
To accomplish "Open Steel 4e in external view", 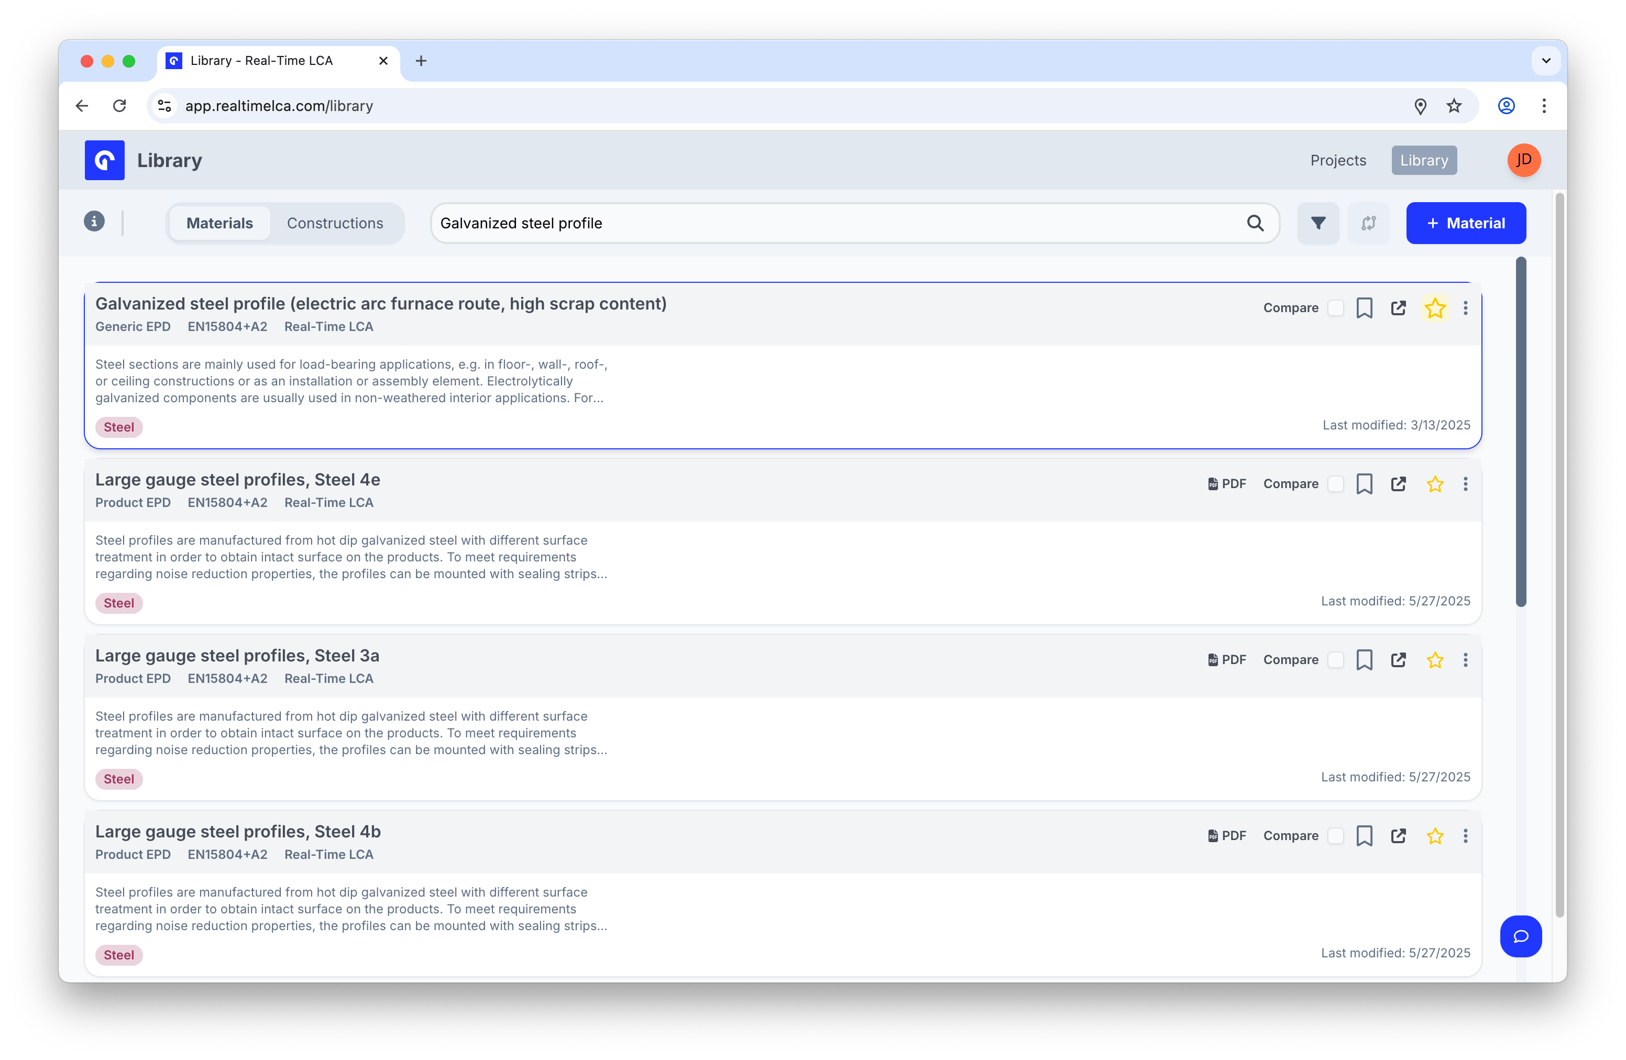I will pos(1399,484).
